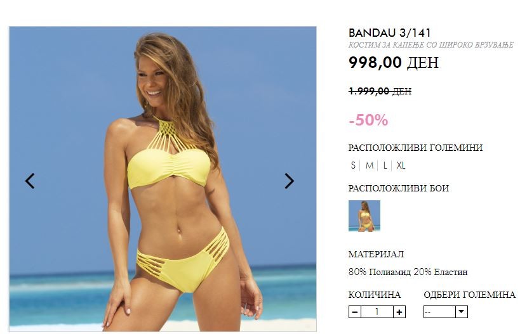
Task: Click the product subtitle description text
Action: click(x=431, y=45)
